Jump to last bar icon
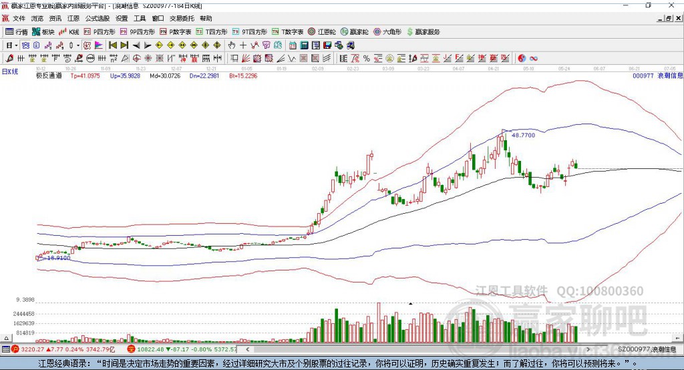 (x=124, y=45)
